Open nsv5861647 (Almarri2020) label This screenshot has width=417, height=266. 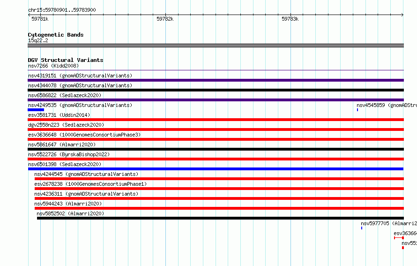[62, 144]
